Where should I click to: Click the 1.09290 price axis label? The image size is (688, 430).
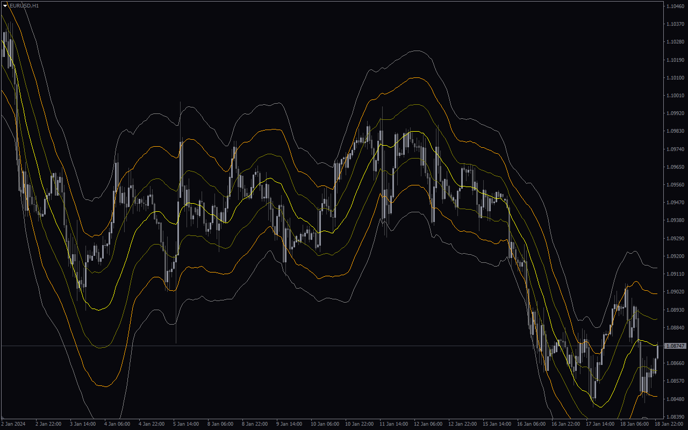tap(675, 238)
